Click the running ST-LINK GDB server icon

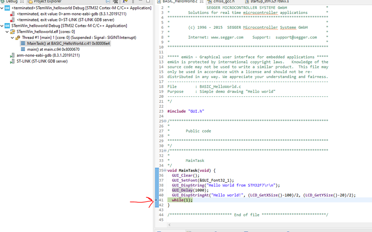point(12,61)
